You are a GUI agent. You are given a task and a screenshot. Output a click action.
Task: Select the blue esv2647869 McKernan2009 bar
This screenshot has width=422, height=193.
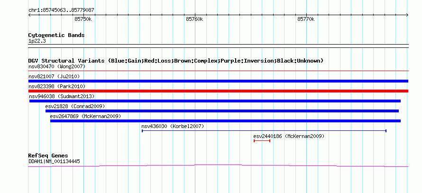click(x=226, y=121)
